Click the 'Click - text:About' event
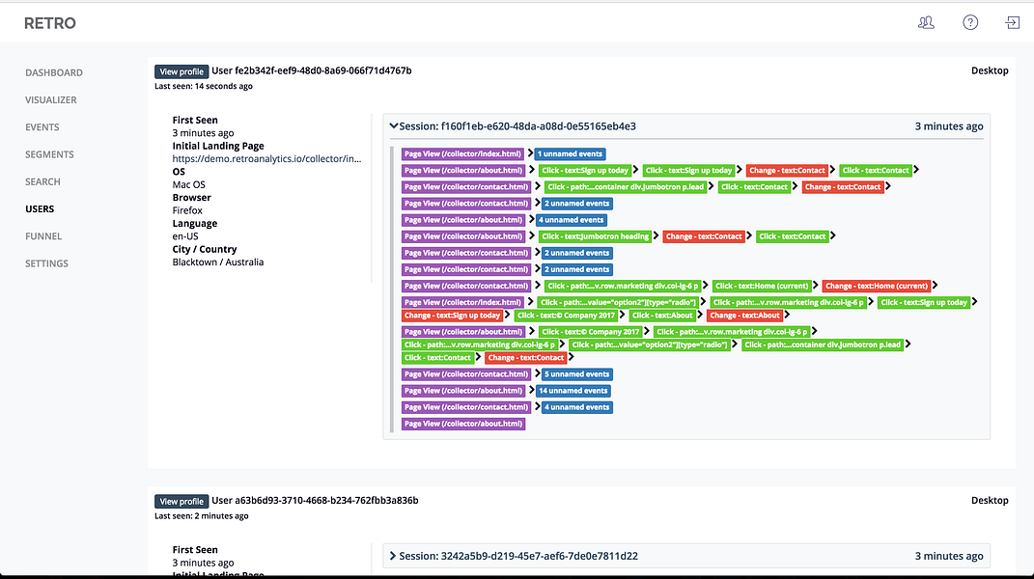The width and height of the screenshot is (1034, 579). [662, 316]
